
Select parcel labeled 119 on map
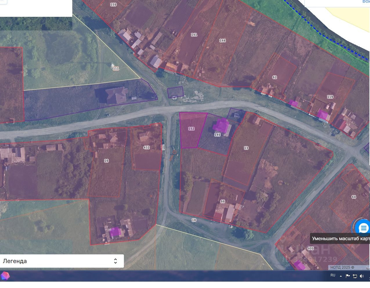point(330,97)
